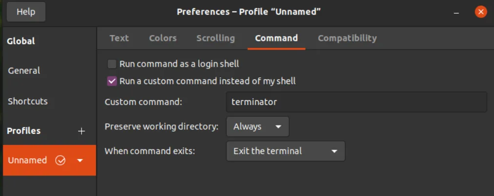The height and width of the screenshot is (196, 494).
Task: Click the Preferences window title bar
Action: pyautogui.click(x=248, y=12)
